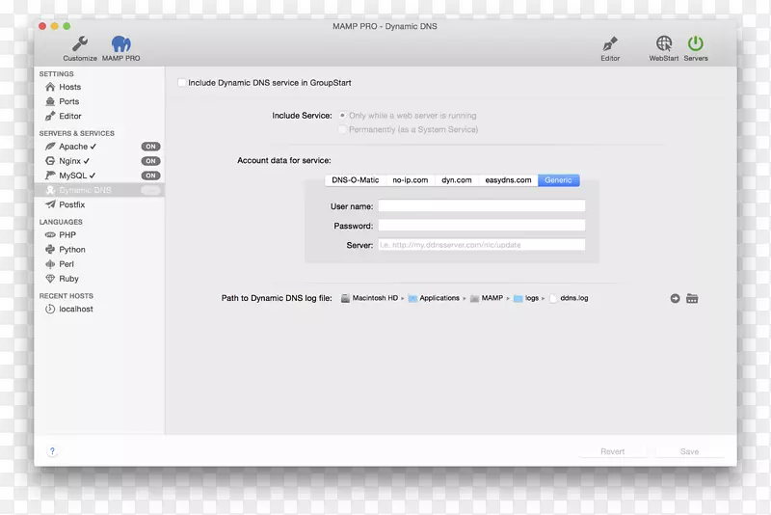Click the Password field
Image resolution: width=771 pixels, height=515 pixels.
481,226
